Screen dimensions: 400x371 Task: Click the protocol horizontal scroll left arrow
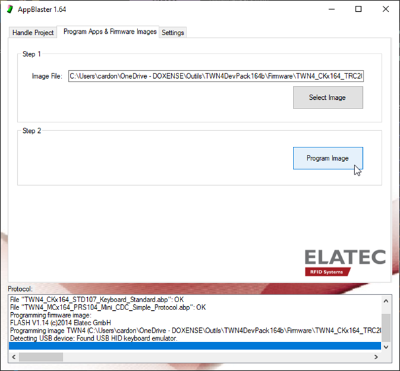click(x=14, y=357)
